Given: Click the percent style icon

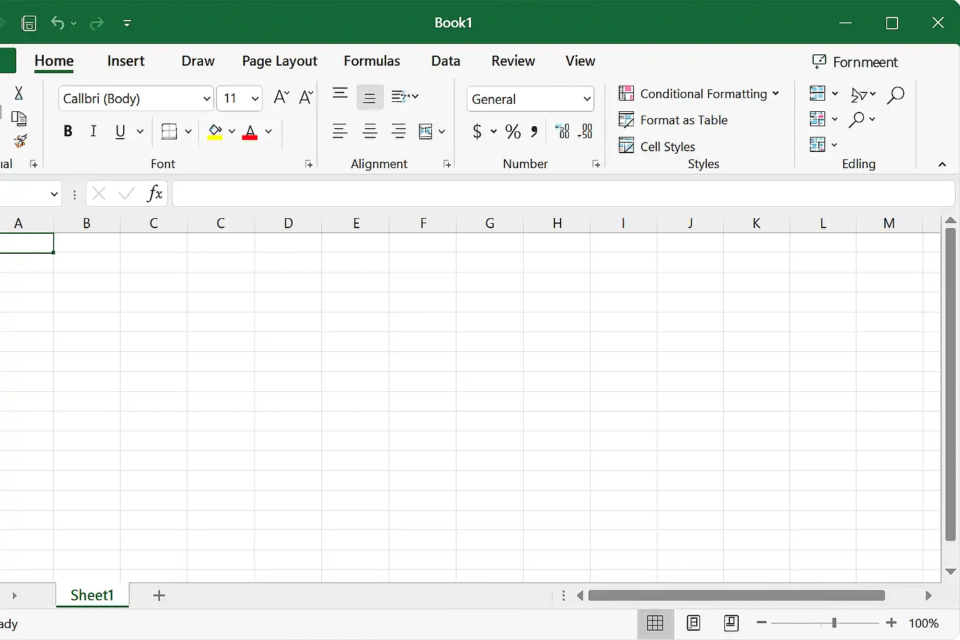Looking at the screenshot, I should click(x=513, y=132).
